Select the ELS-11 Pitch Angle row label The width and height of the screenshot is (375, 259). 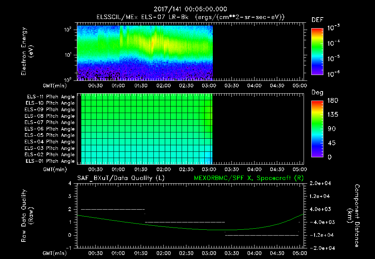coord(51,97)
